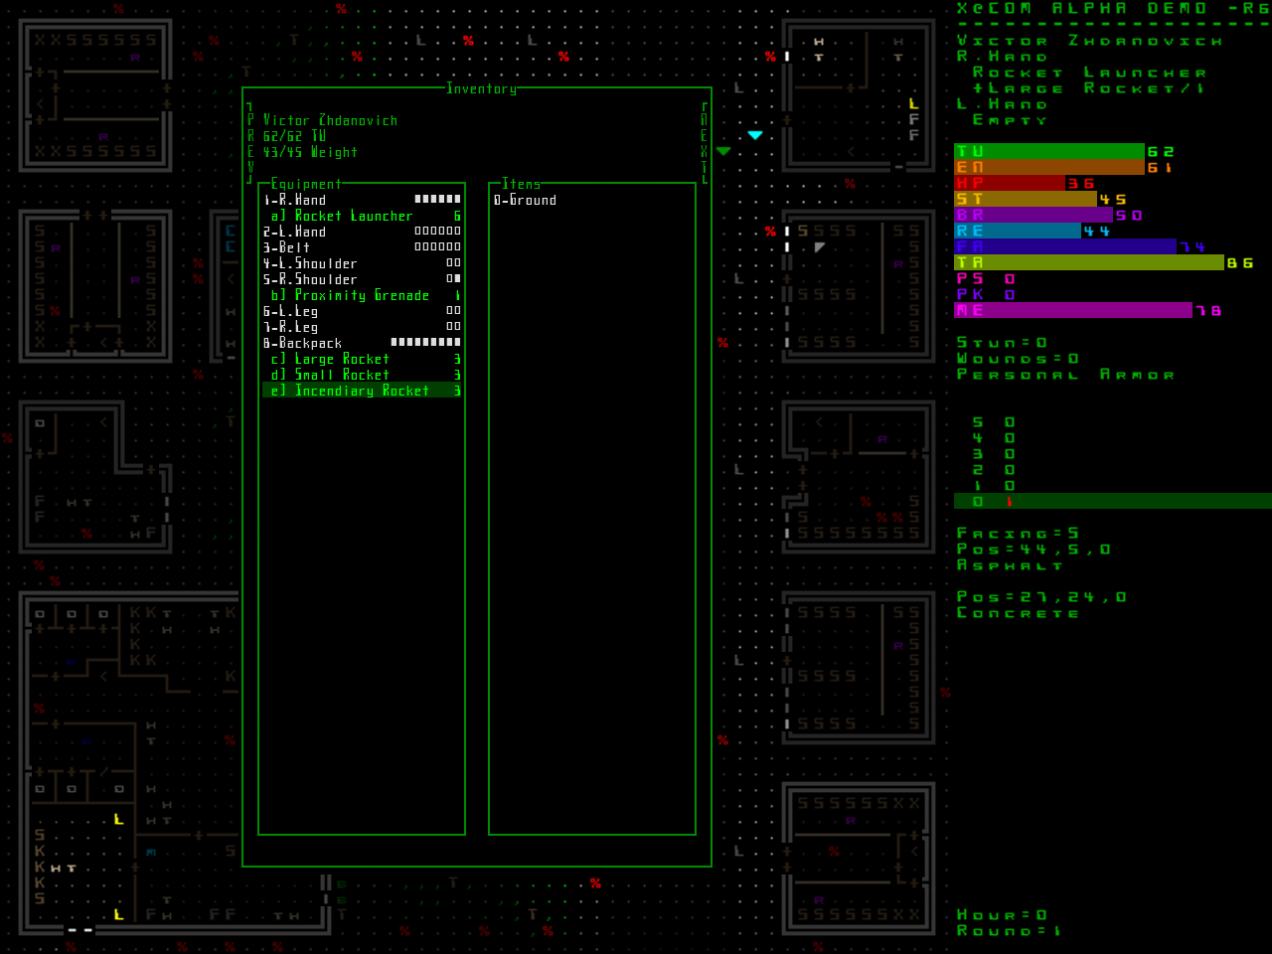Click elevation level 5 row

pos(994,422)
